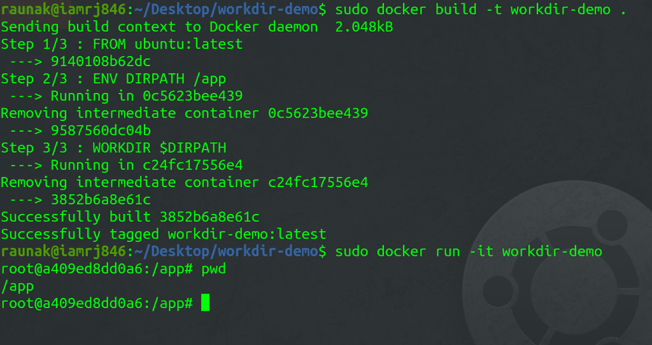This screenshot has width=652, height=345.
Task: Click 'Step 2/3 : ENV DIRPATH /app' line
Action: (113, 79)
